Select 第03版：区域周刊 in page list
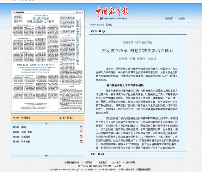The height and width of the screenshot is (172, 202). pos(21,137)
